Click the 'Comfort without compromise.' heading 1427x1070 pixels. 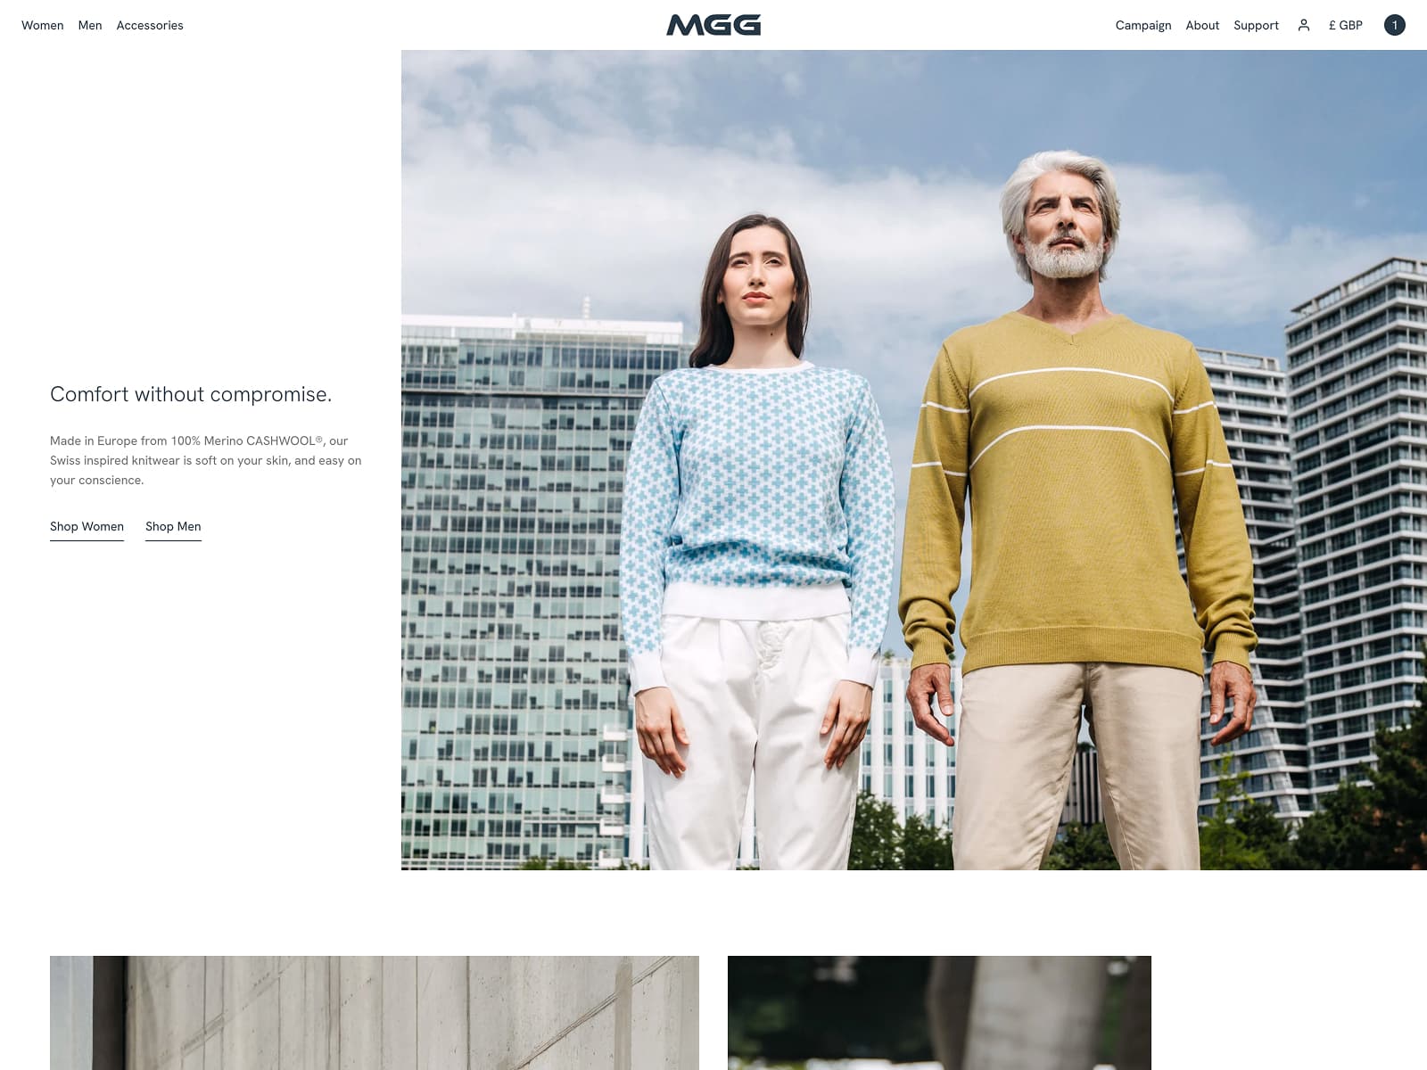point(191,394)
